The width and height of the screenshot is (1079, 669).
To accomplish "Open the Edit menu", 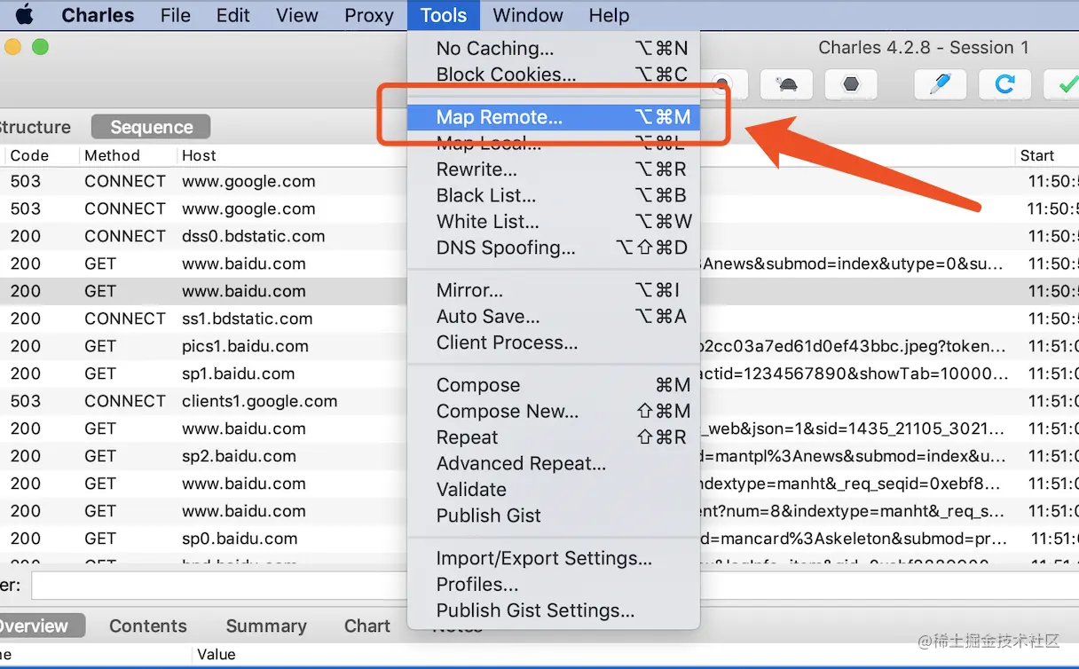I will pyautogui.click(x=233, y=15).
